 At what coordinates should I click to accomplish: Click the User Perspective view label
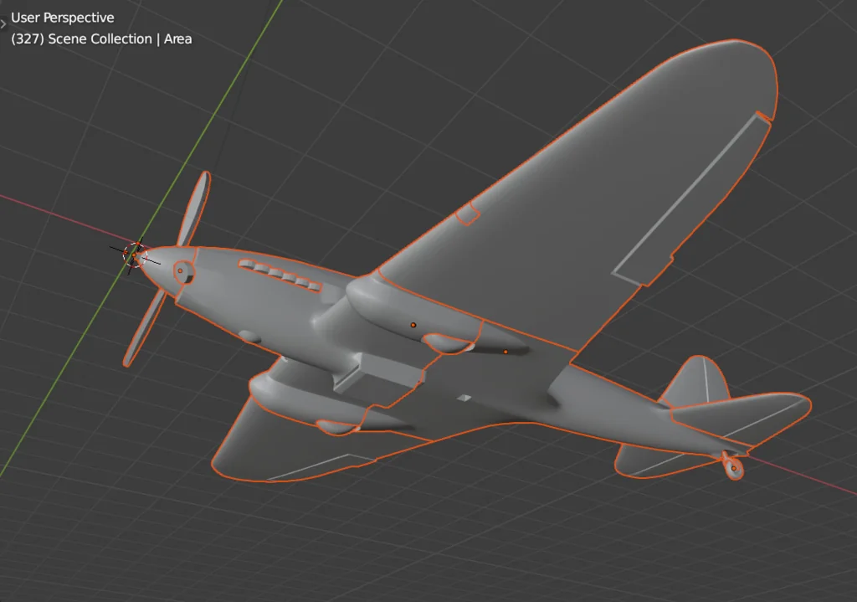63,18
